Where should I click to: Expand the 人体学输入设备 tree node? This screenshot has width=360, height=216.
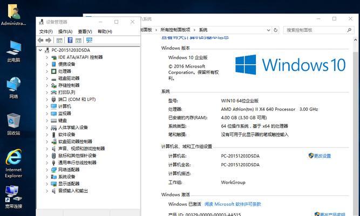(x=47, y=127)
